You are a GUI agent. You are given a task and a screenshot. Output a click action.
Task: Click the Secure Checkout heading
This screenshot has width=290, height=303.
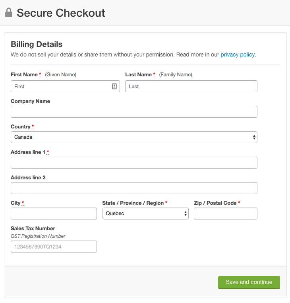pos(61,13)
